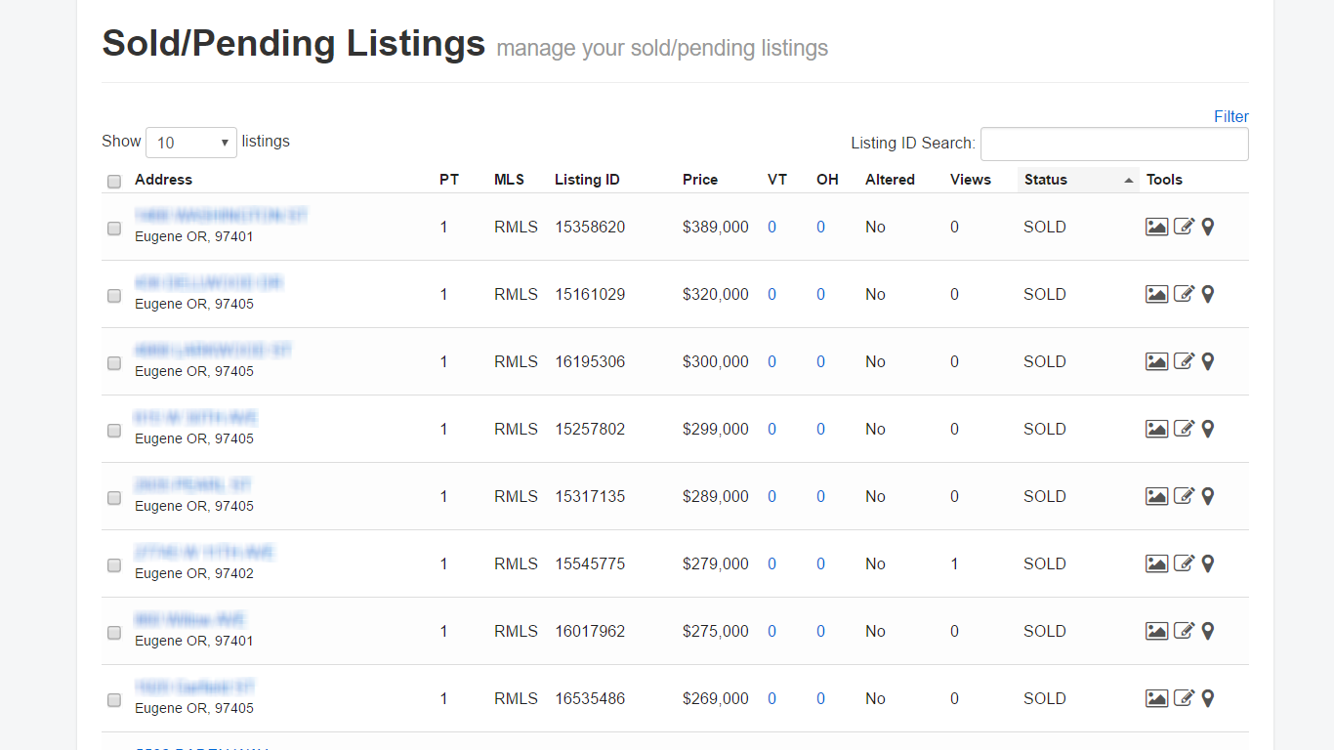Open photos icon for listing 16195306
Image resolution: width=1334 pixels, height=750 pixels.
pos(1156,361)
